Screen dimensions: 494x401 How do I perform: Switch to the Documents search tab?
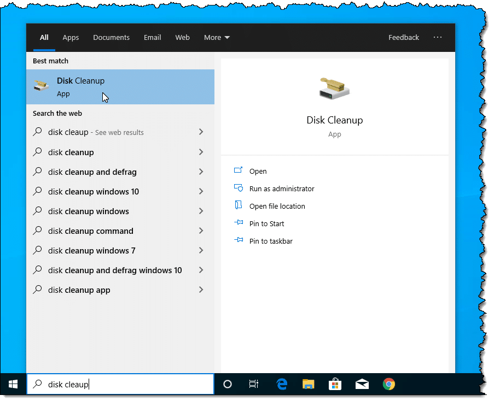click(111, 38)
